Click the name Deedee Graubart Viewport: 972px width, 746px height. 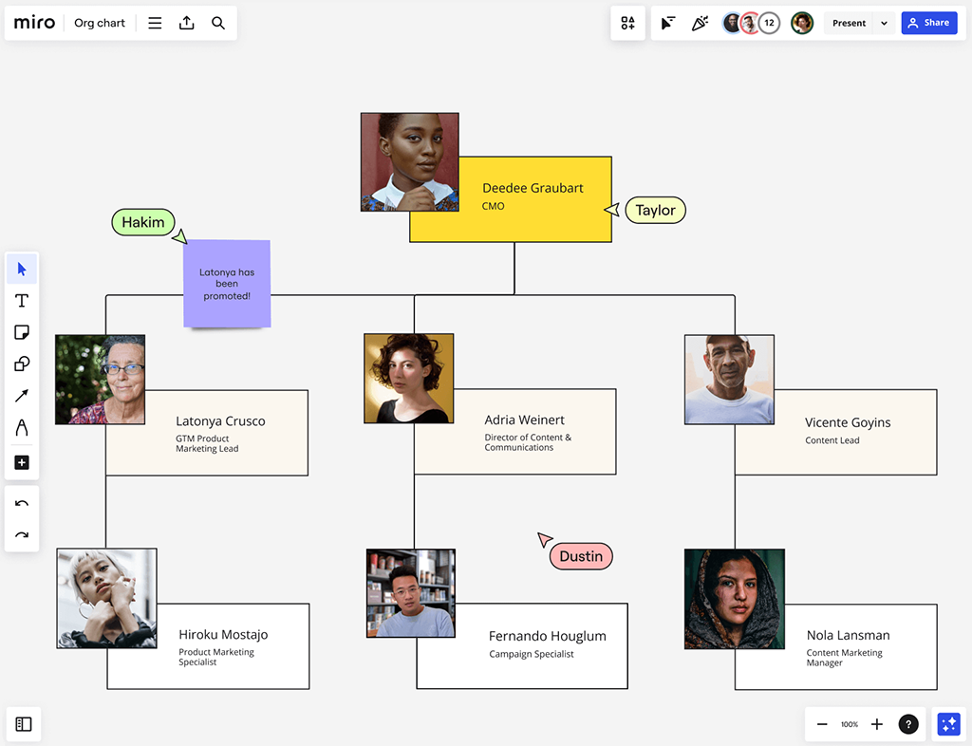tap(533, 188)
